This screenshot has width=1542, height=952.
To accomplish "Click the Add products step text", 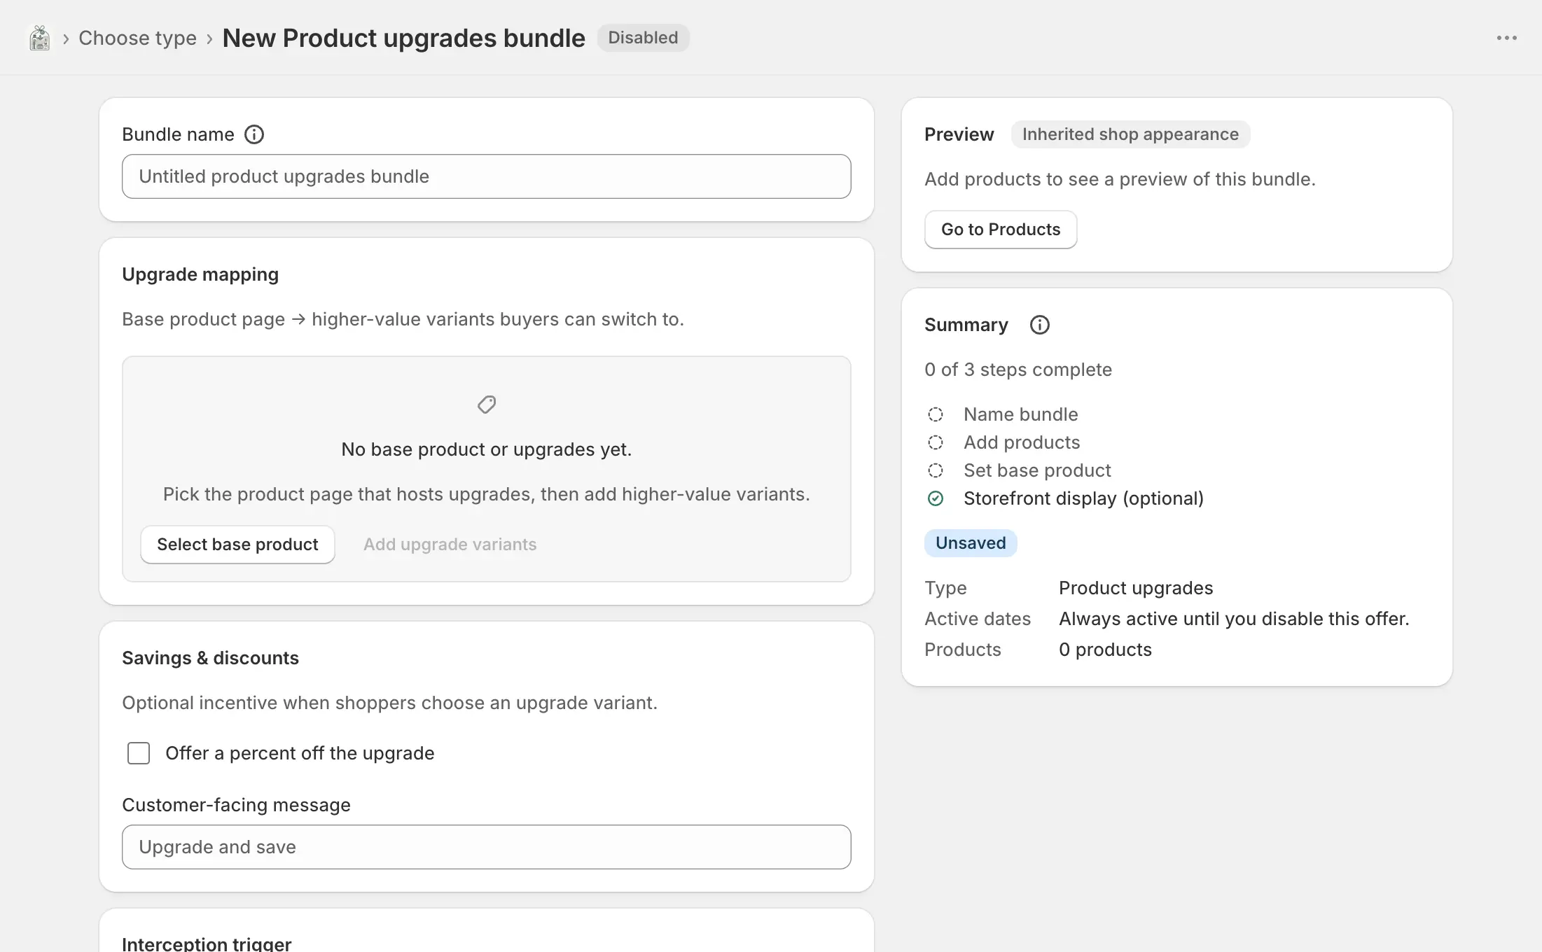I will [1022, 442].
